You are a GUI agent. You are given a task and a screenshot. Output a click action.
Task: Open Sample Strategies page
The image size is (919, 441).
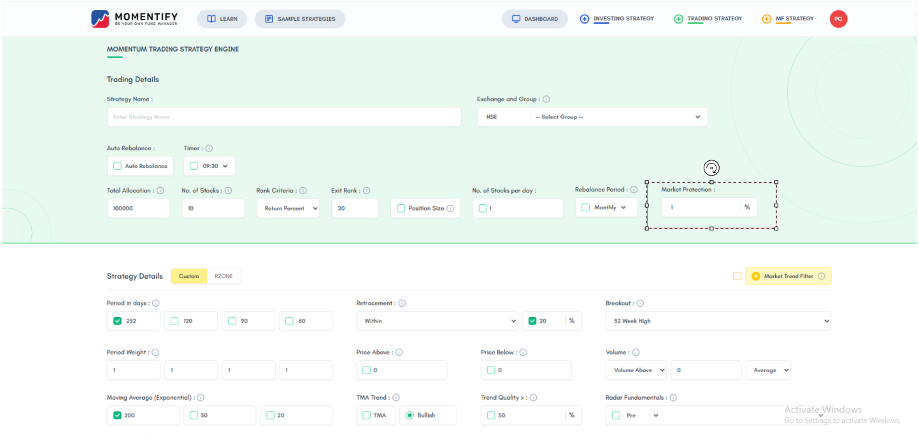pos(300,19)
